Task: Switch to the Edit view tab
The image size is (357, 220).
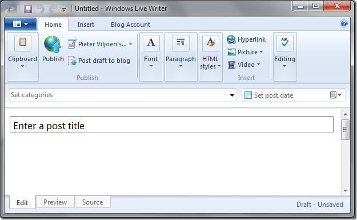Action: [22, 202]
